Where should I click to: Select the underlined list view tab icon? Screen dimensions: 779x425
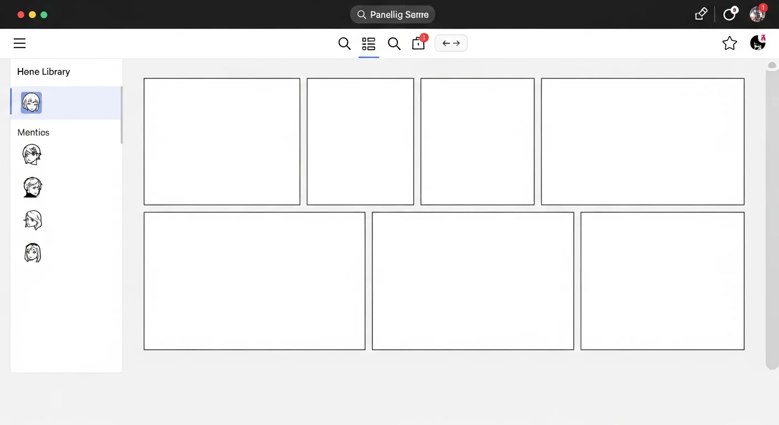point(368,44)
